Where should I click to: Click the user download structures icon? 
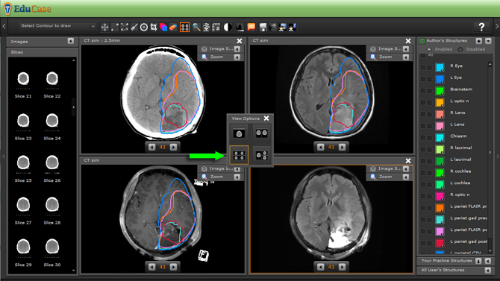293,27
